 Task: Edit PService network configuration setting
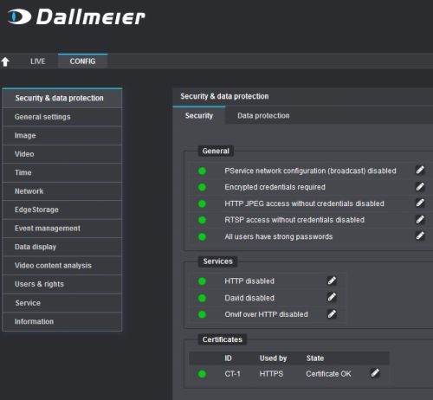(x=420, y=170)
